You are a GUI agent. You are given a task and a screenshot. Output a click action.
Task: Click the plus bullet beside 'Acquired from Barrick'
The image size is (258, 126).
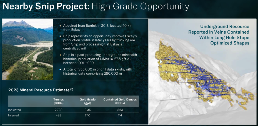coord(60,26)
